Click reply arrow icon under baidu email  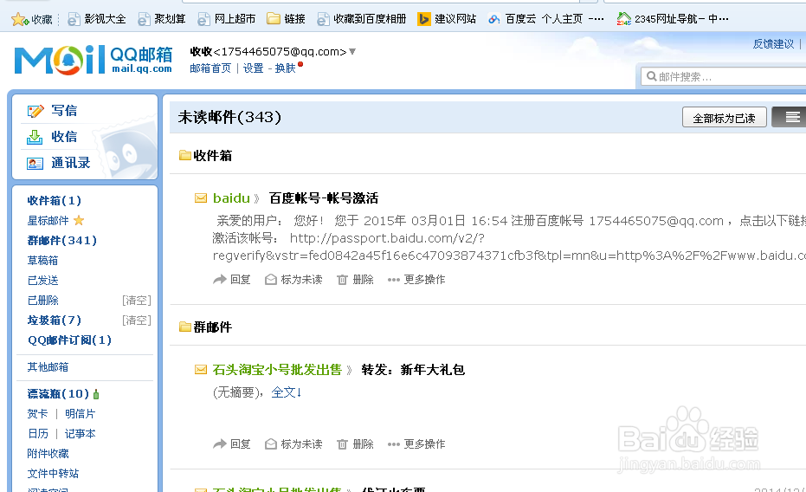point(220,279)
